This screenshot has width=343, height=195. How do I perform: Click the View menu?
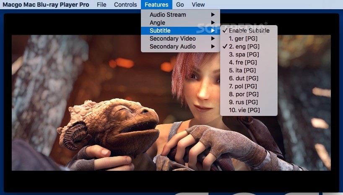pos(198,5)
